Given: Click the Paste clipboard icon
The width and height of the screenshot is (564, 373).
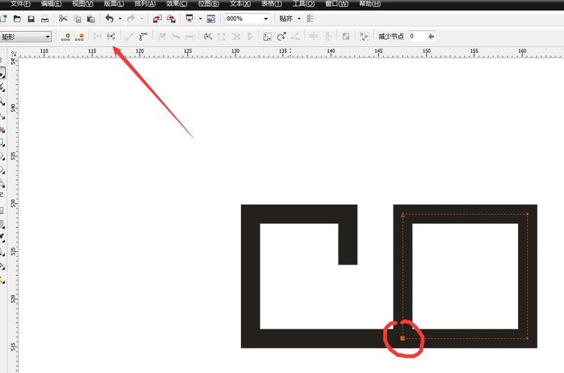Looking at the screenshot, I should coord(91,19).
